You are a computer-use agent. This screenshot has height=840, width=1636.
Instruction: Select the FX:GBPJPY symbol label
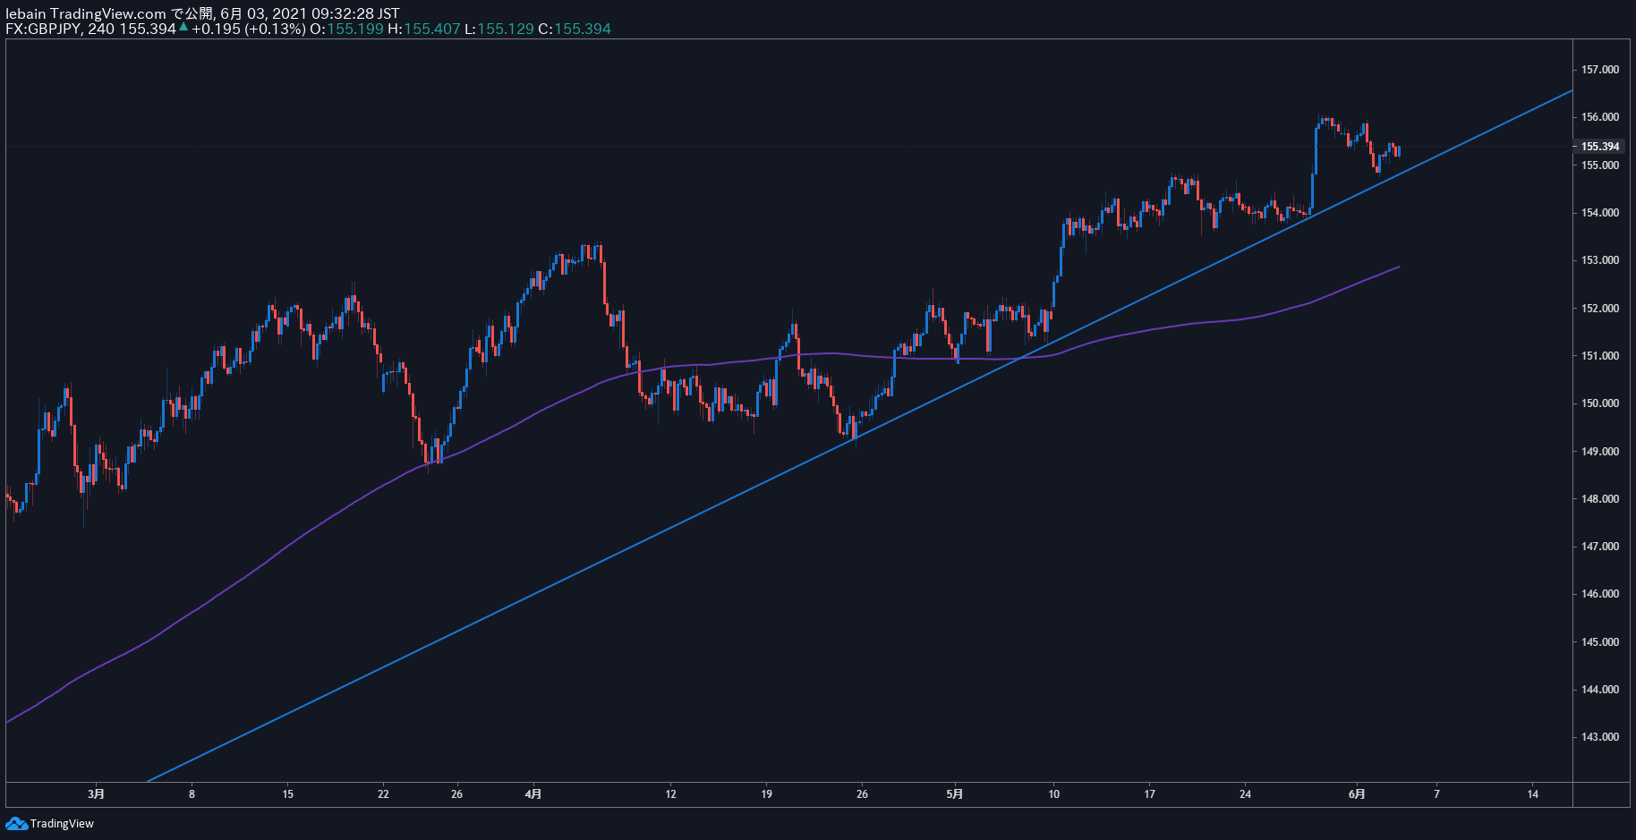[x=43, y=29]
